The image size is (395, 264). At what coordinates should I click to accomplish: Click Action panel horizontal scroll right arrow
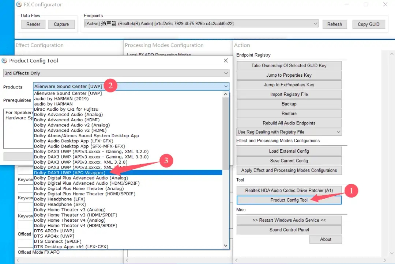pos(384,260)
